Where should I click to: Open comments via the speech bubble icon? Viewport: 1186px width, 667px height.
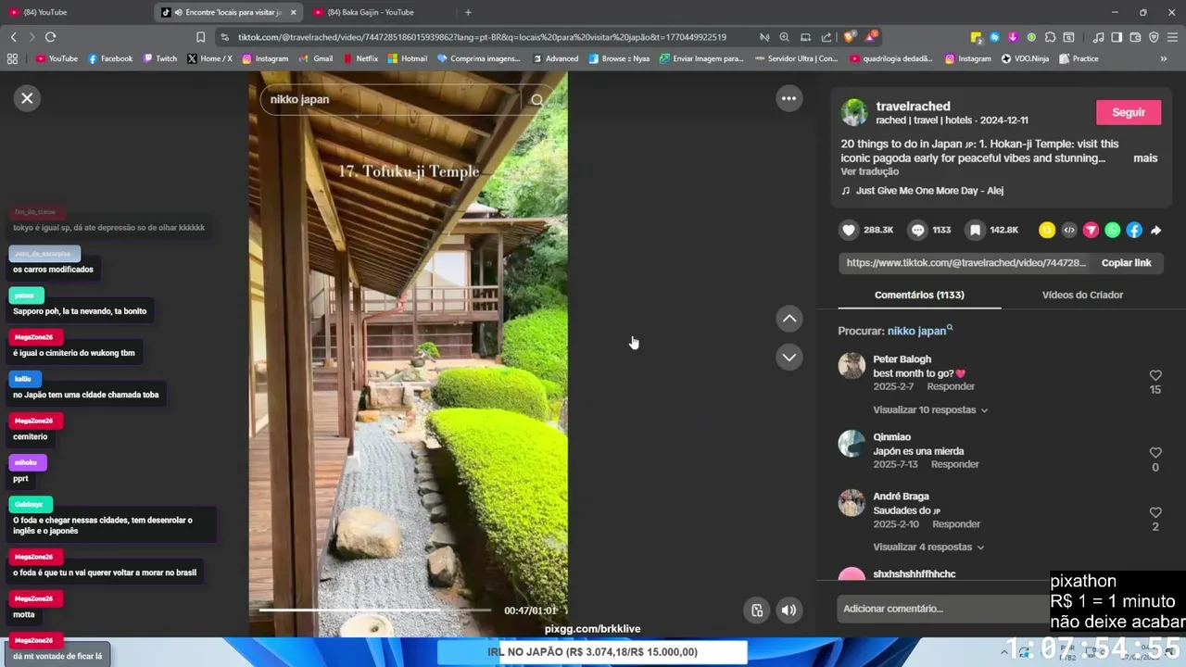[x=917, y=230]
